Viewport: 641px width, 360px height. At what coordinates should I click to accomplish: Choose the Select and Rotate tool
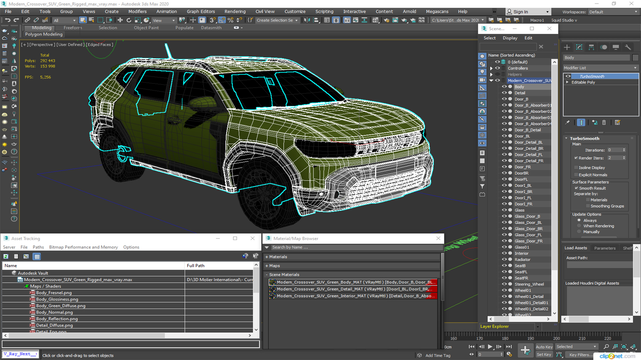pos(129,20)
